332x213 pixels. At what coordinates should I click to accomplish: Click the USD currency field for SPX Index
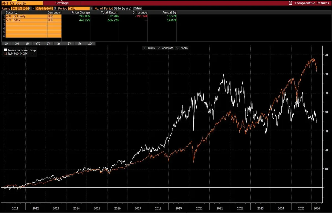tap(54, 20)
